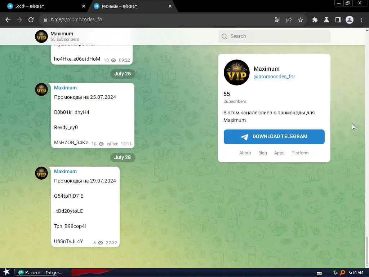
Task: Go back to the previous page
Action: click(8, 20)
